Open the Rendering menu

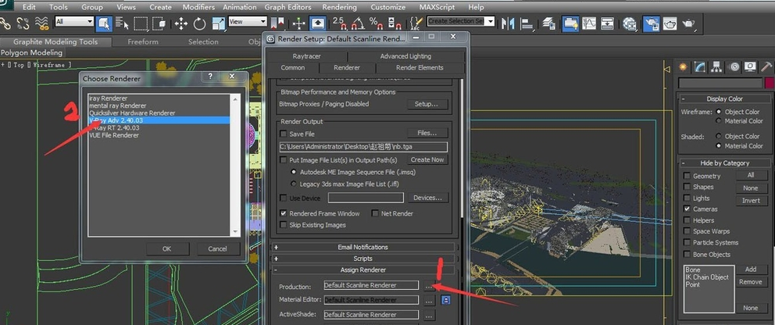pos(340,7)
